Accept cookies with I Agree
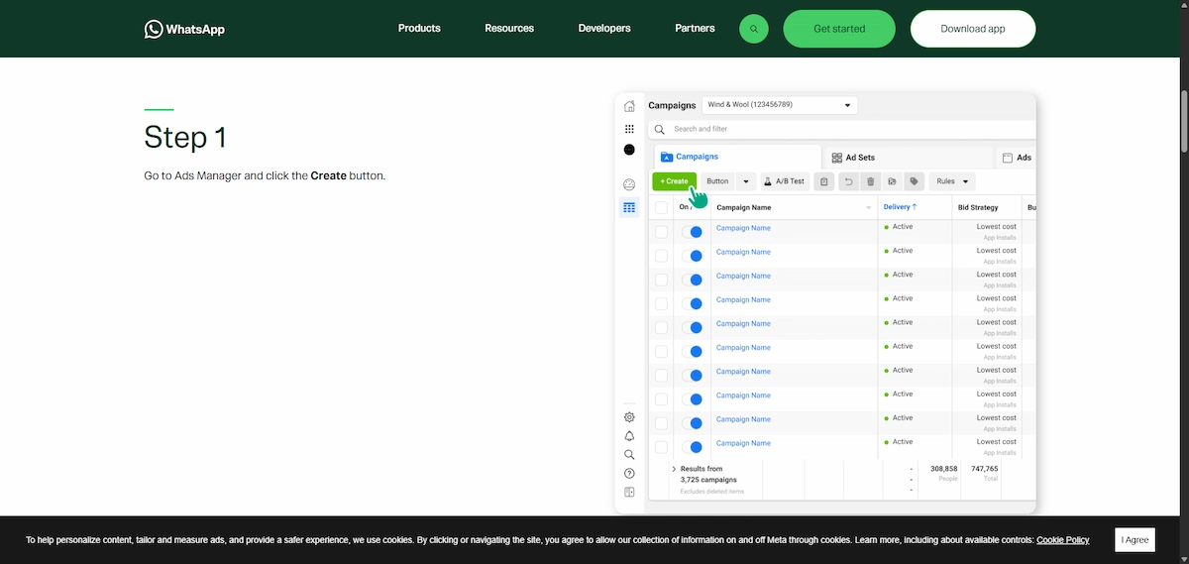The image size is (1189, 564). [x=1135, y=540]
